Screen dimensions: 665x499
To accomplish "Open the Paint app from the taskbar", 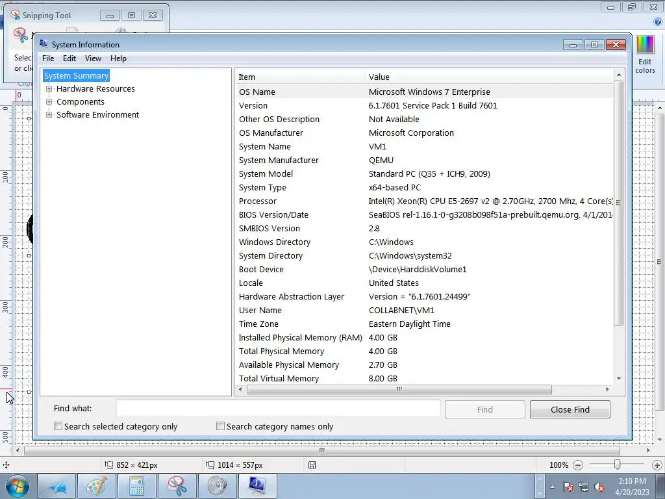I will pyautogui.click(x=96, y=486).
